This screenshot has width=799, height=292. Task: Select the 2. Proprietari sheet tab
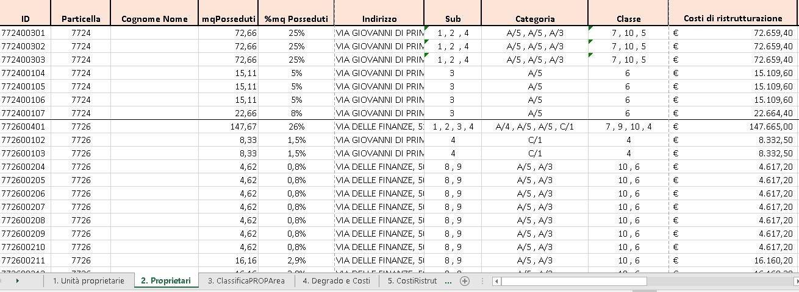[166, 281]
